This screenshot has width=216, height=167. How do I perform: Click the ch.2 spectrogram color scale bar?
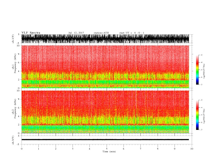coord(197,115)
